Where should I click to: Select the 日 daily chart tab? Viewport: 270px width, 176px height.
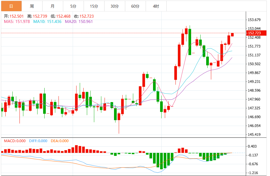click(x=11, y=6)
